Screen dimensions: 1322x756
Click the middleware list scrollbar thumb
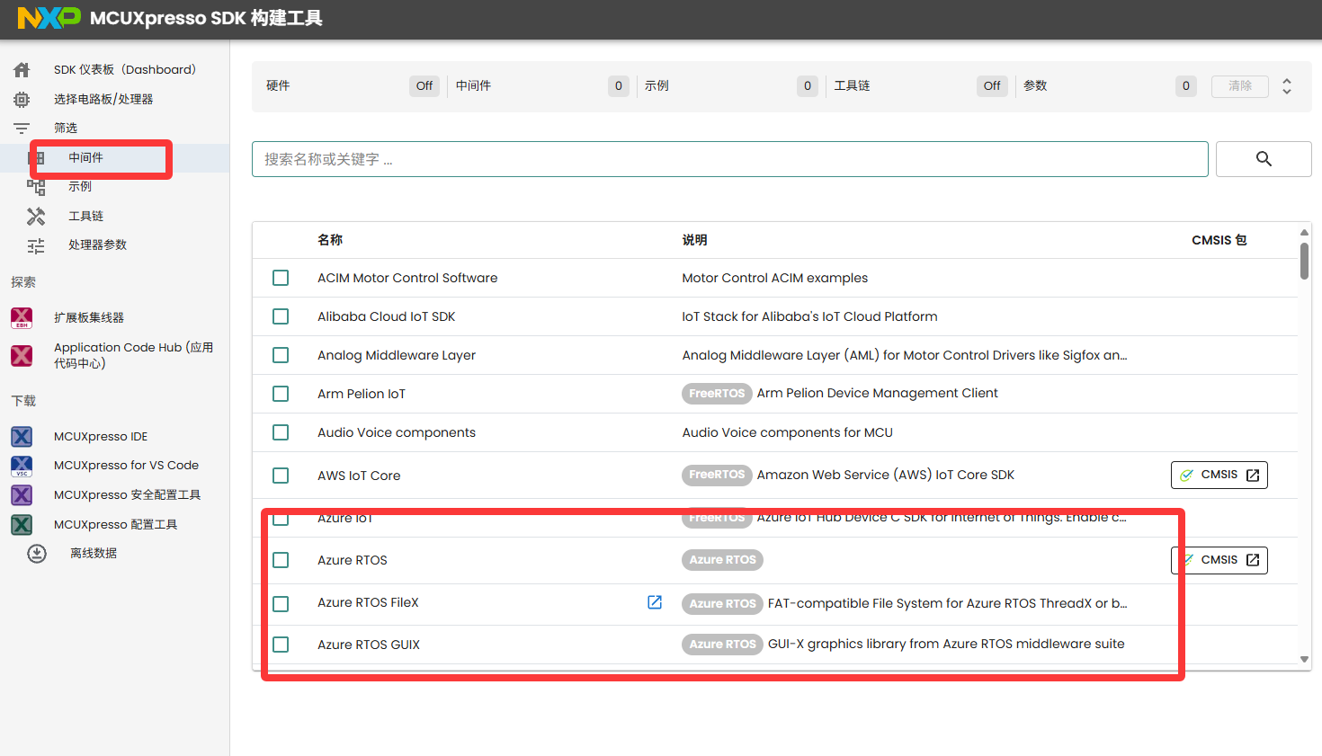click(1304, 261)
